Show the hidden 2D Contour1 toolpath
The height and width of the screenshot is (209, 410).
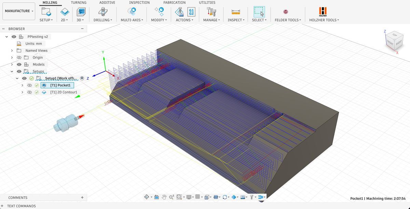(30, 92)
